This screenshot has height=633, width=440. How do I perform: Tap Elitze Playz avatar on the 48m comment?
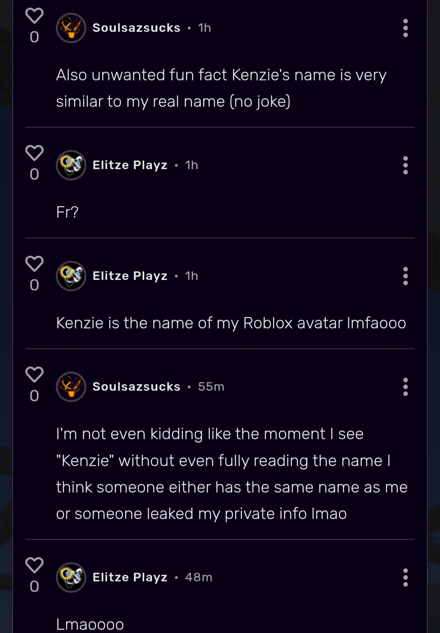click(x=71, y=578)
